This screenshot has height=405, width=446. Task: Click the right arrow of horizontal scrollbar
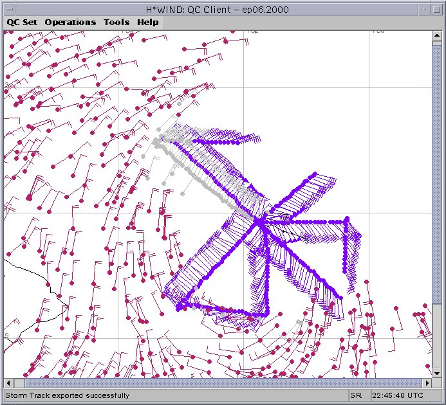coord(427,383)
